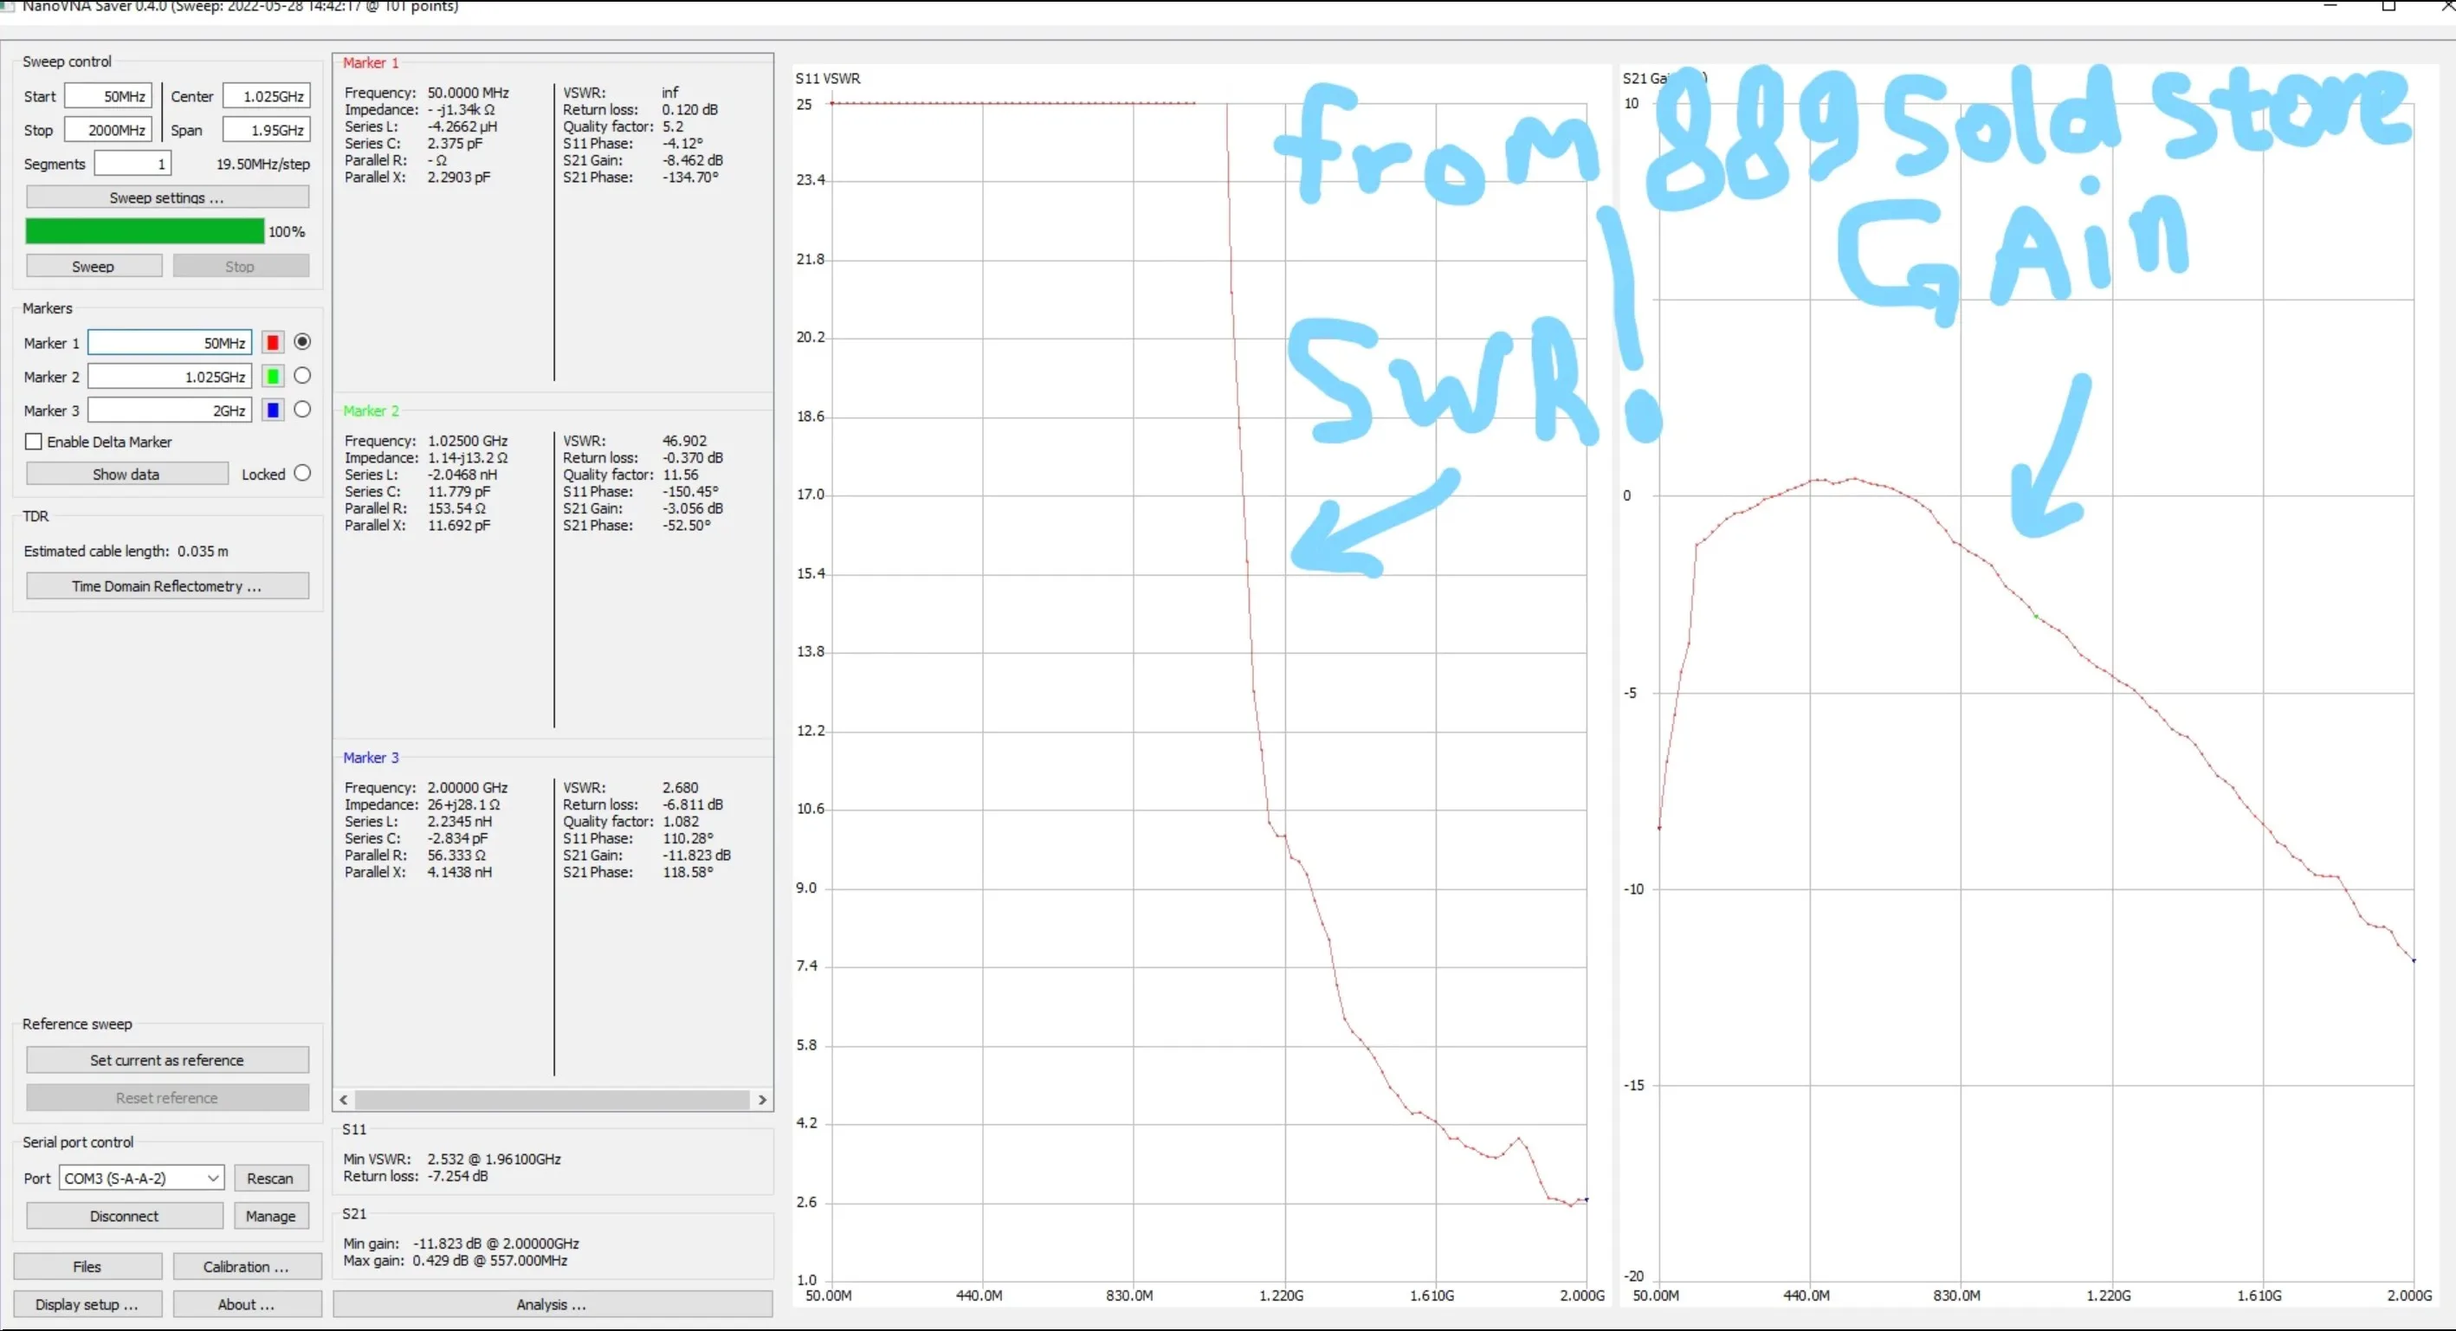Select the Marker 3 radio button
This screenshot has width=2456, height=1331.
[x=302, y=409]
